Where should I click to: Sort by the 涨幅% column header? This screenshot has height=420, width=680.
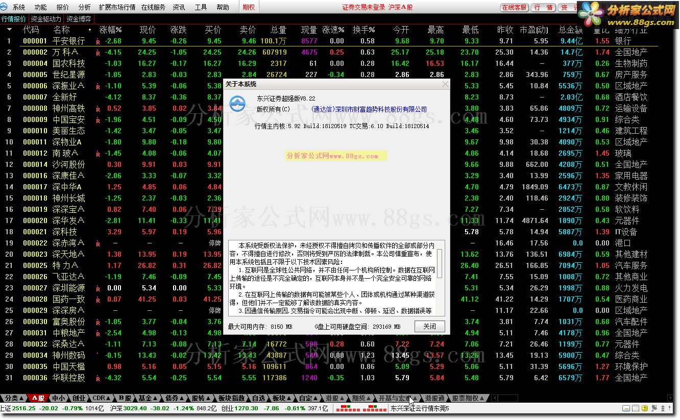[x=111, y=30]
